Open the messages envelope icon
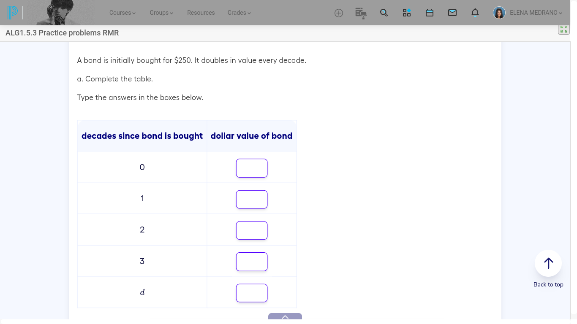Image resolution: width=577 pixels, height=324 pixels. [x=452, y=13]
